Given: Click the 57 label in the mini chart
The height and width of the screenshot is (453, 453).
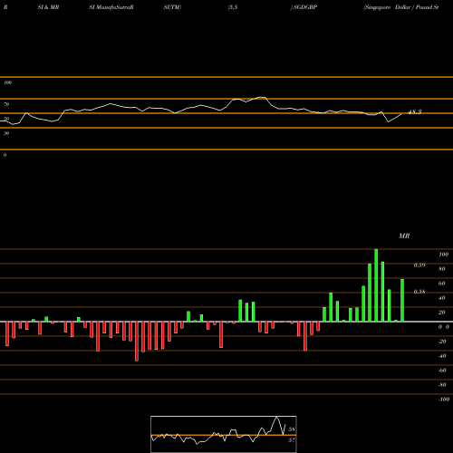Looking at the screenshot, I should [292, 440].
